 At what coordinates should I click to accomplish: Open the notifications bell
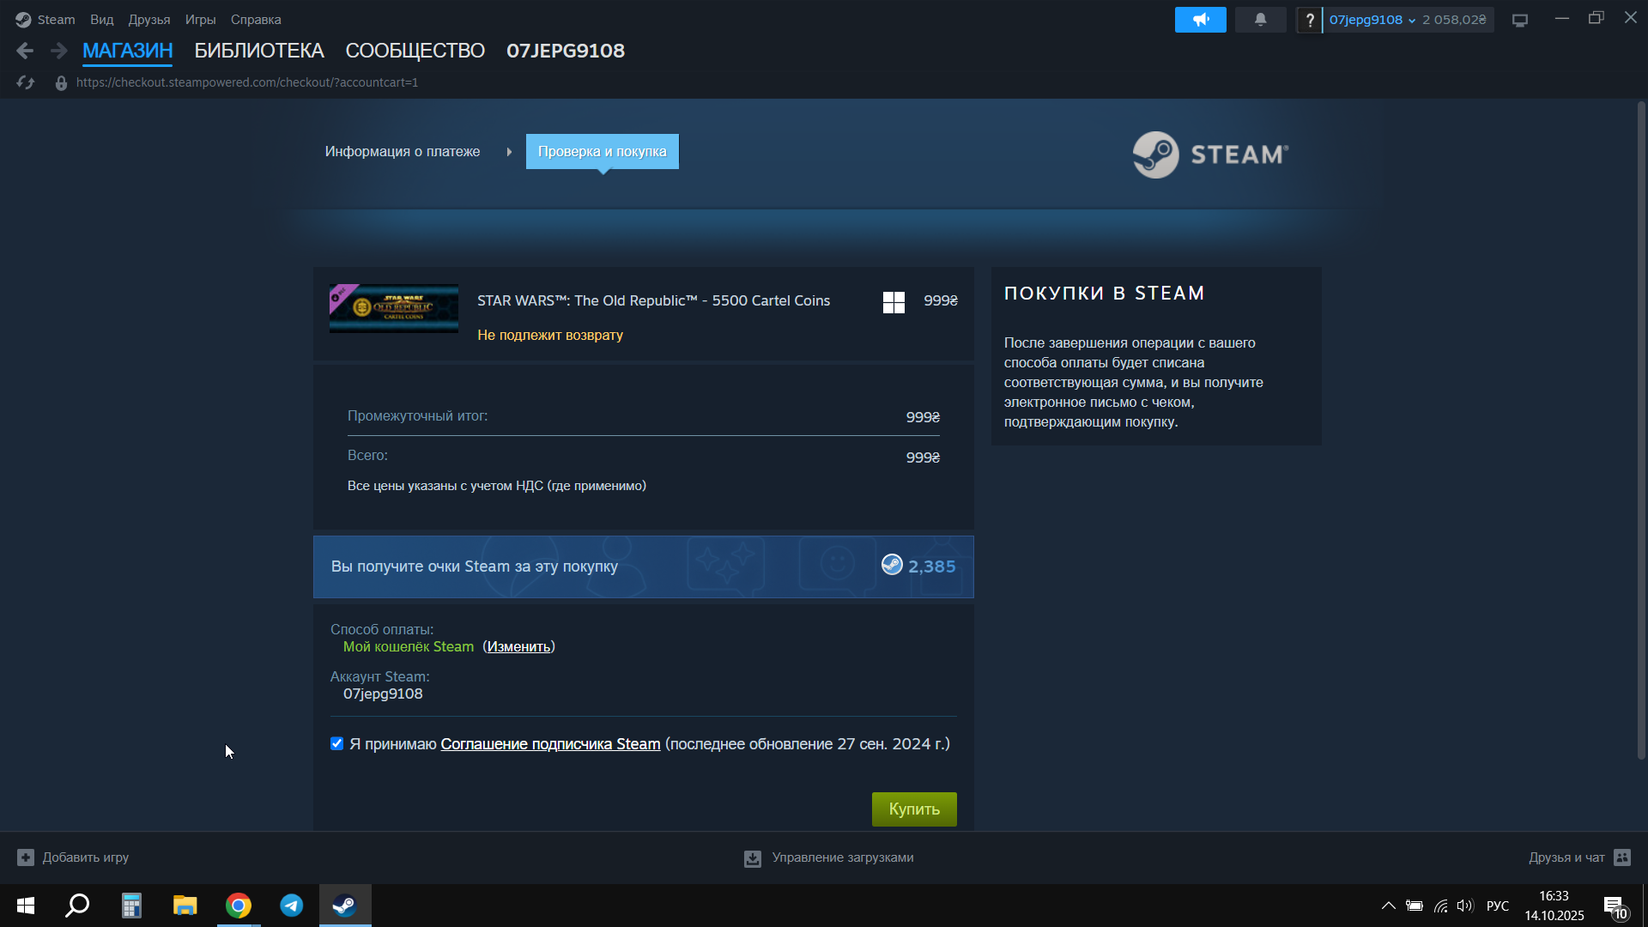pos(1260,20)
